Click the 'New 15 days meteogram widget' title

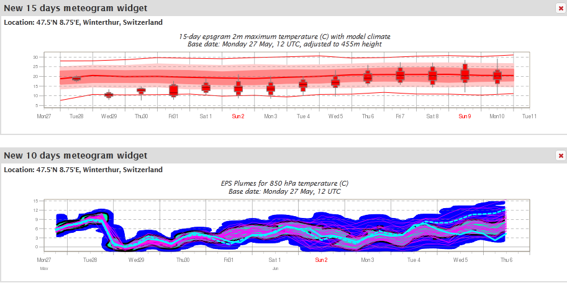(76, 8)
